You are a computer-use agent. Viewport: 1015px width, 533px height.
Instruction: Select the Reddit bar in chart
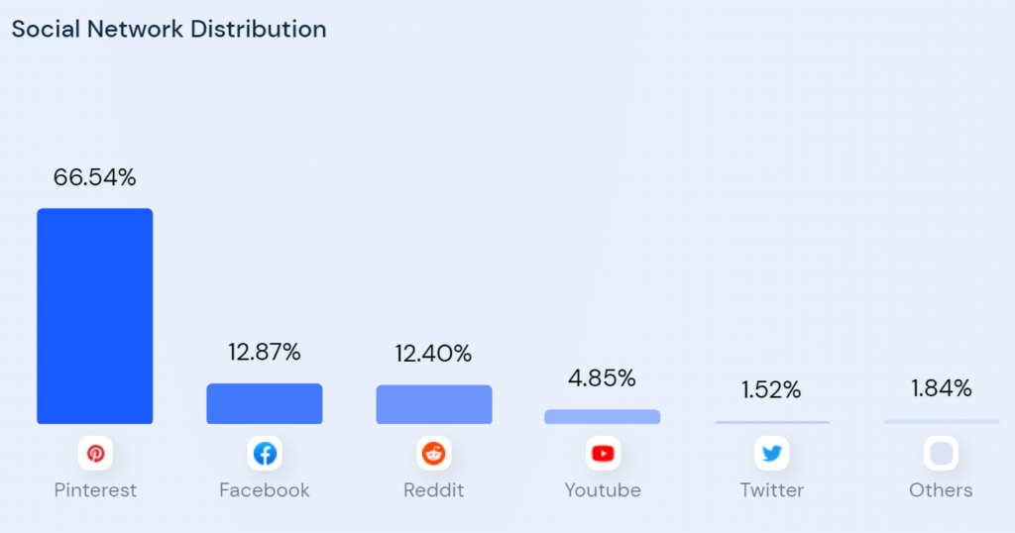434,404
